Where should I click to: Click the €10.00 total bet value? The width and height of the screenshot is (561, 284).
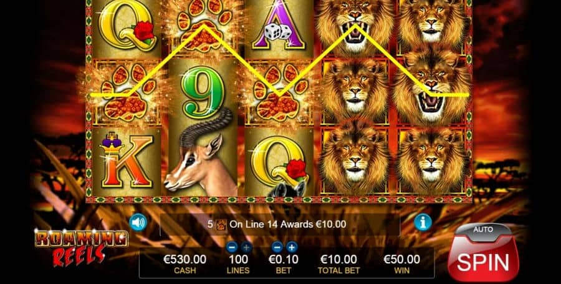point(338,259)
